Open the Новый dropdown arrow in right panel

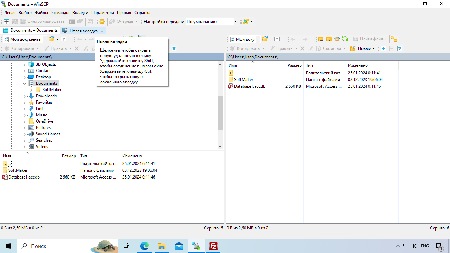374,48
